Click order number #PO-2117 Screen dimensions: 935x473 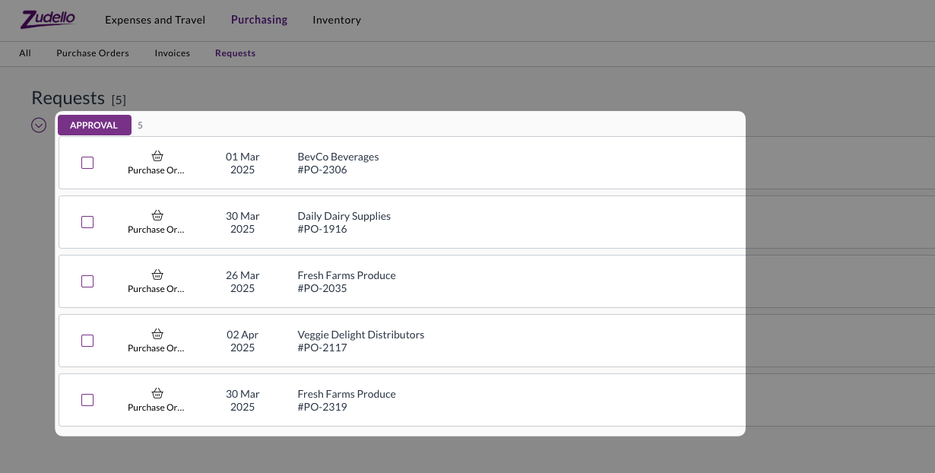pos(322,348)
